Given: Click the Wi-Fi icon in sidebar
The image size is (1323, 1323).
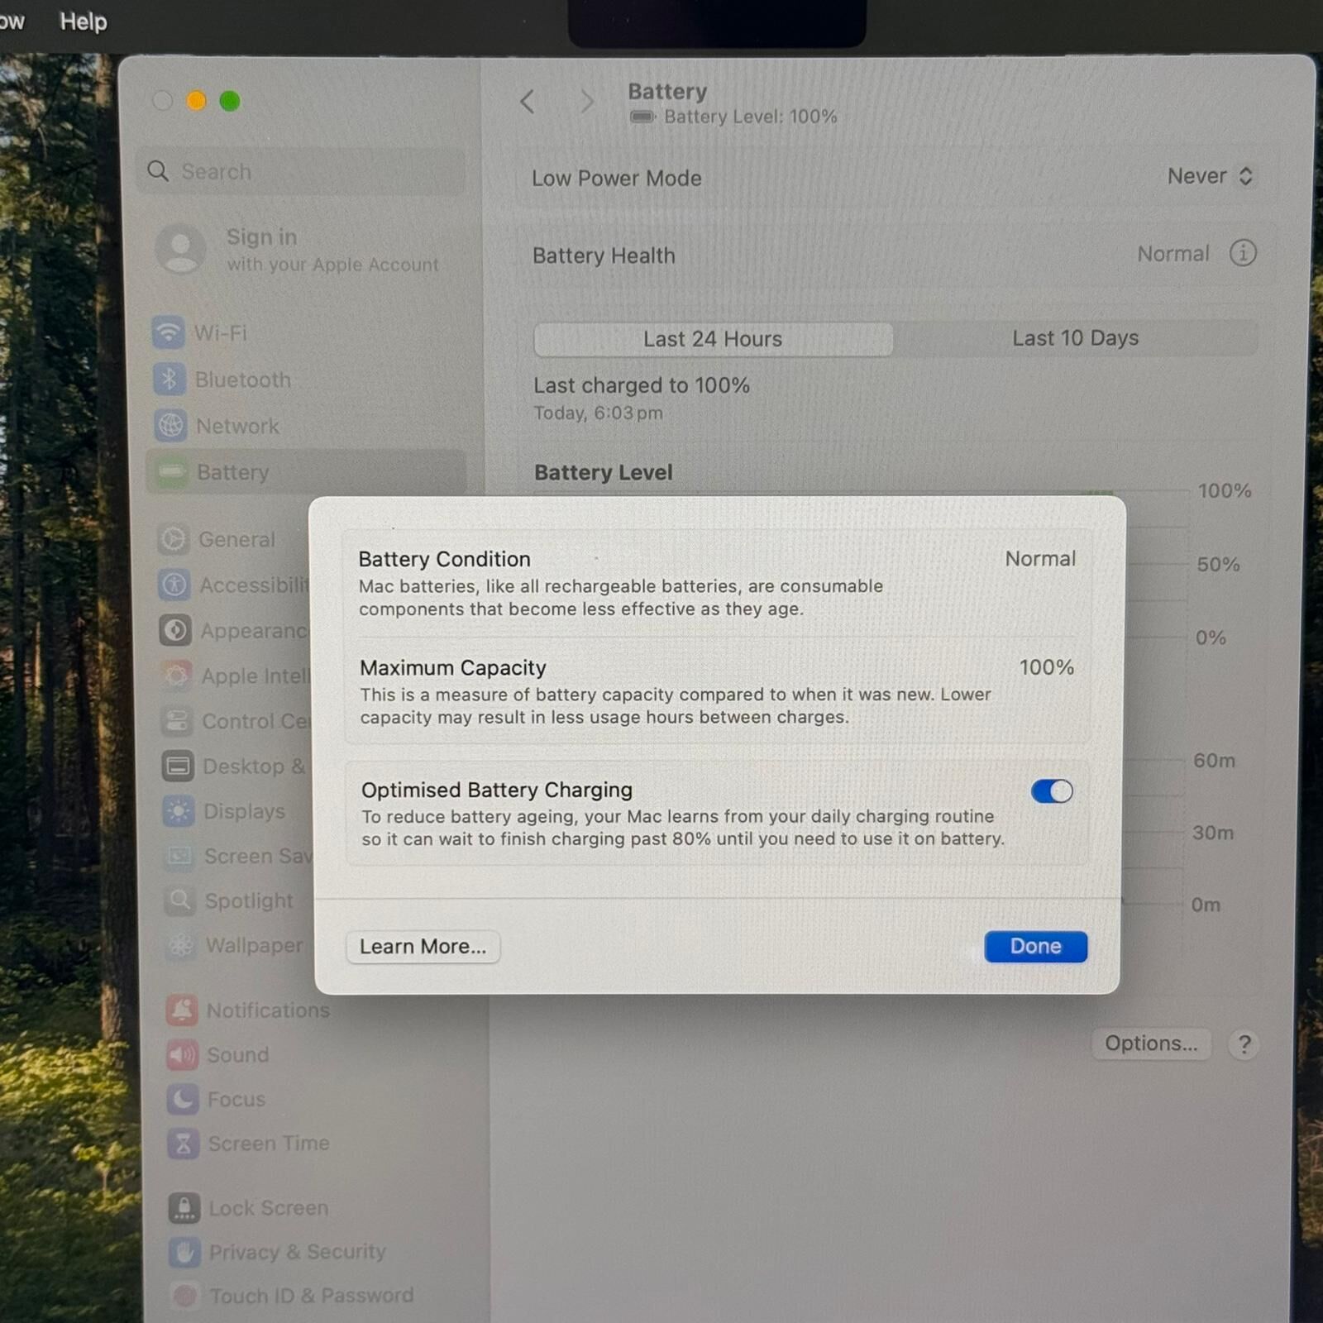Looking at the screenshot, I should pos(168,333).
